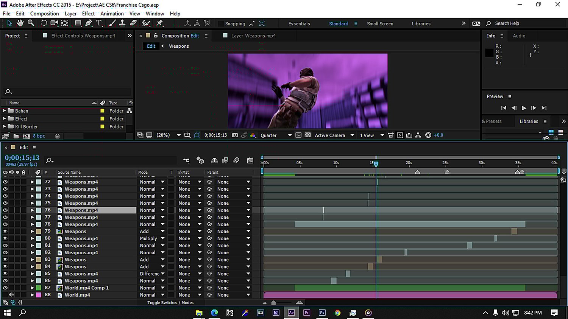Viewport: 568px width, 319px height.
Task: Open the Quarter resolution dropdown
Action: 276,135
